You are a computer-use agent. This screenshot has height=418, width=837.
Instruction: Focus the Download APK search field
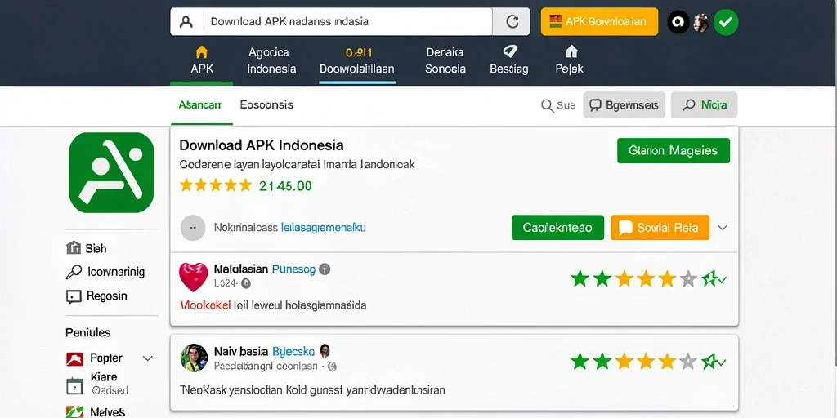tap(347, 22)
